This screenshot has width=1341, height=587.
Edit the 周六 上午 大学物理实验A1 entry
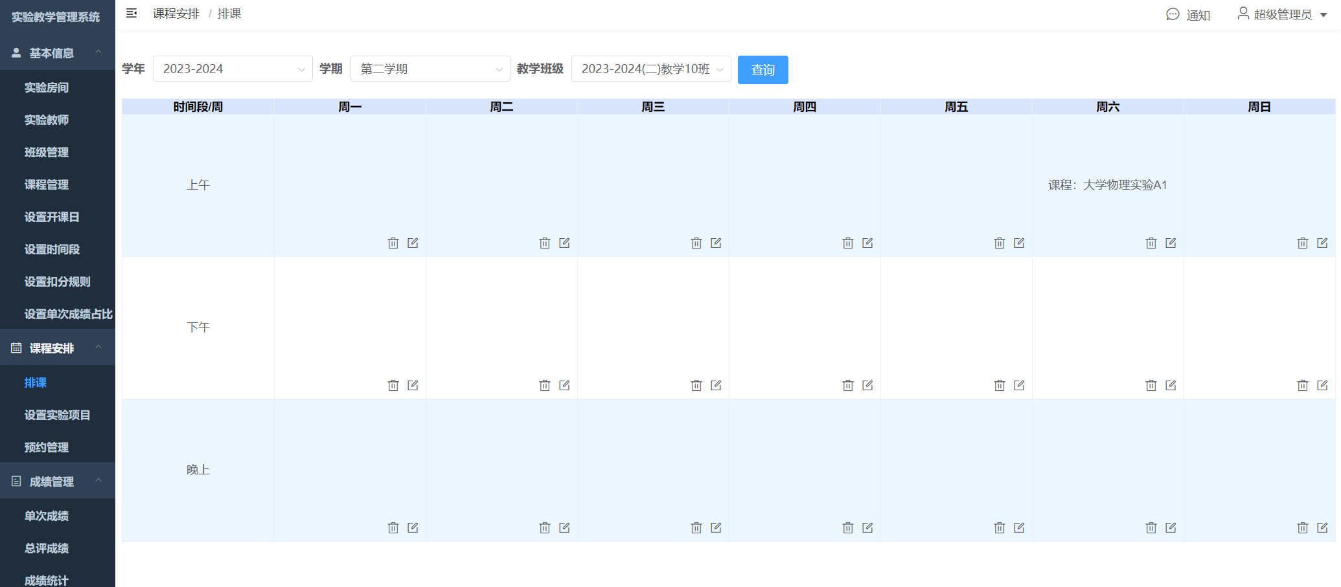click(x=1171, y=243)
